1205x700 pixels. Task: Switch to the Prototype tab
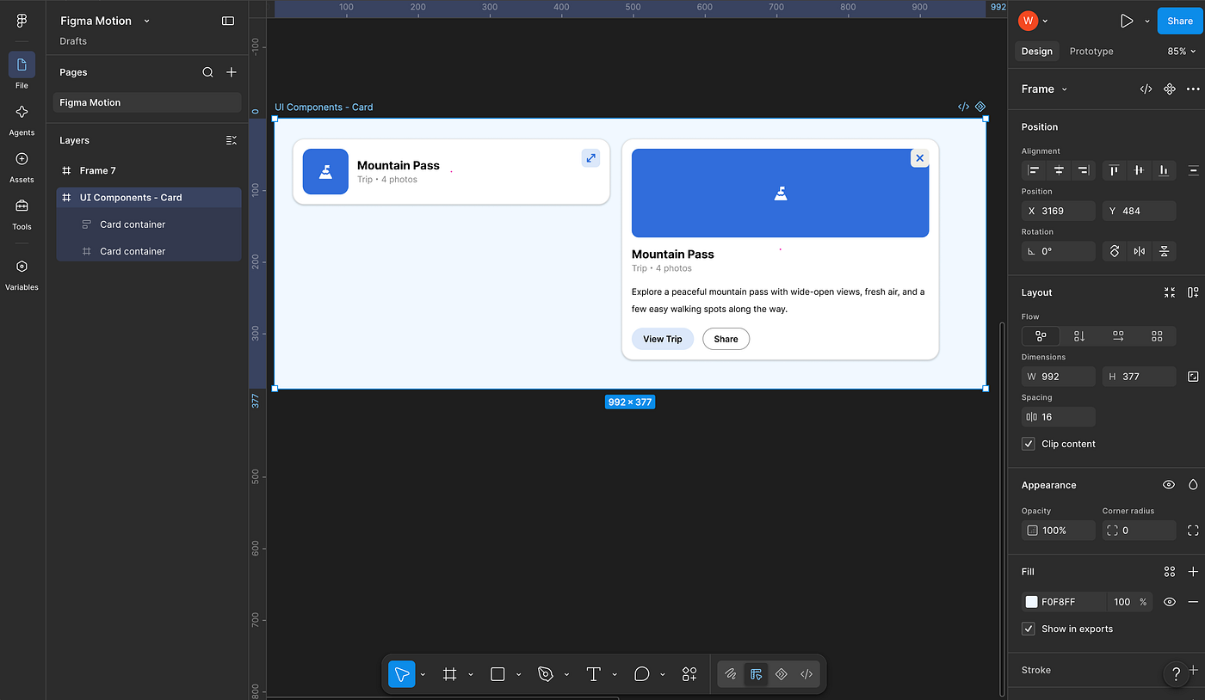(x=1091, y=52)
